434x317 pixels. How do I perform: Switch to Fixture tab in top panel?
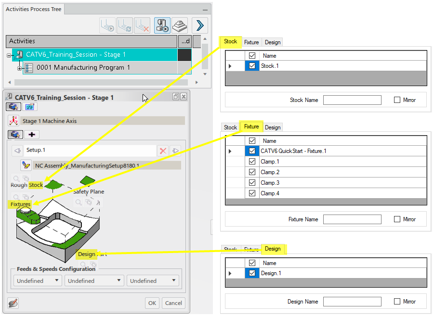coord(251,42)
